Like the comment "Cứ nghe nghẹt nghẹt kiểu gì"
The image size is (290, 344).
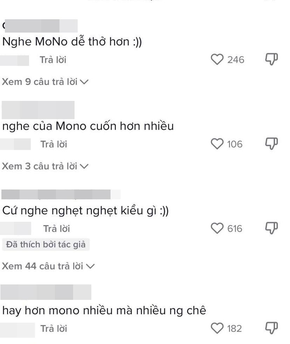tap(218, 228)
